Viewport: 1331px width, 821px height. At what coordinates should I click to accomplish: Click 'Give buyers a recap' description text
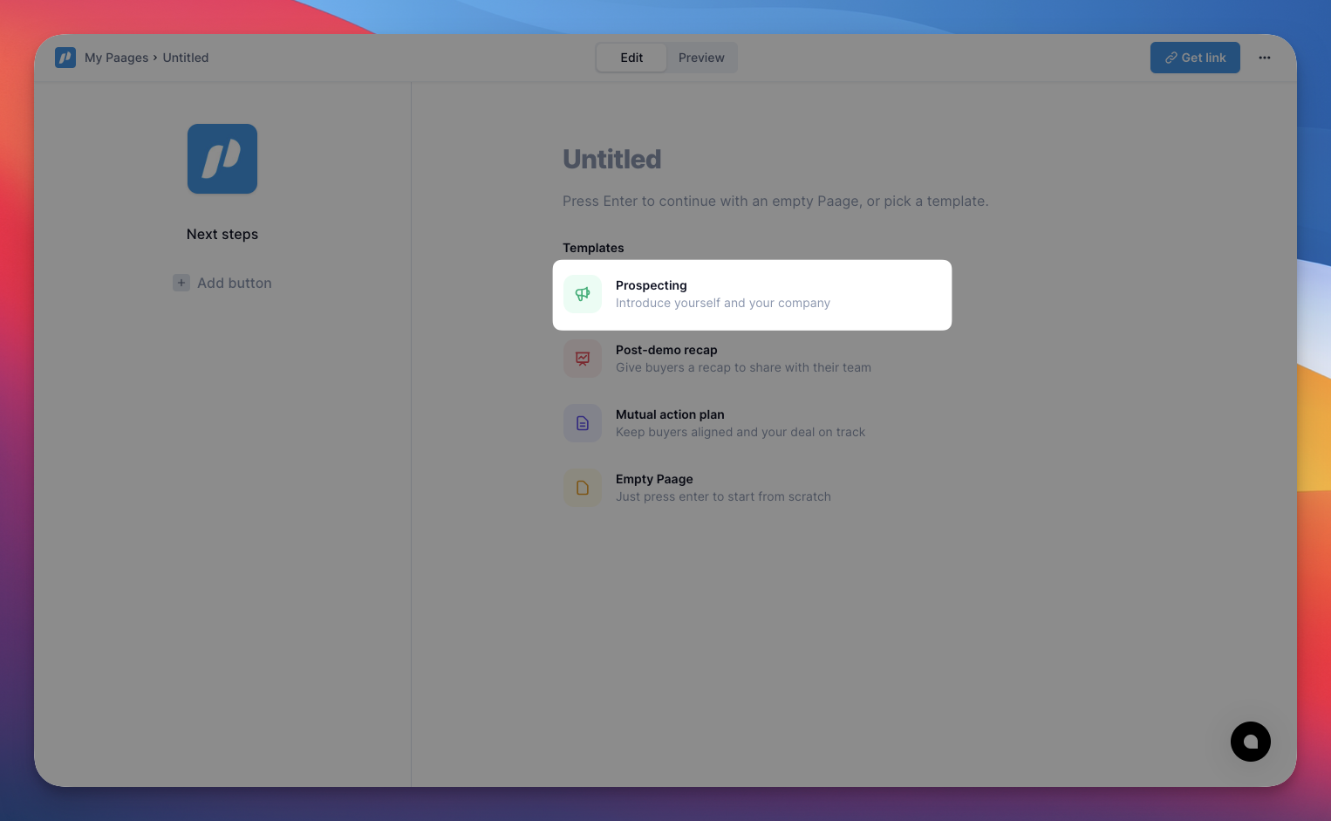pos(743,367)
